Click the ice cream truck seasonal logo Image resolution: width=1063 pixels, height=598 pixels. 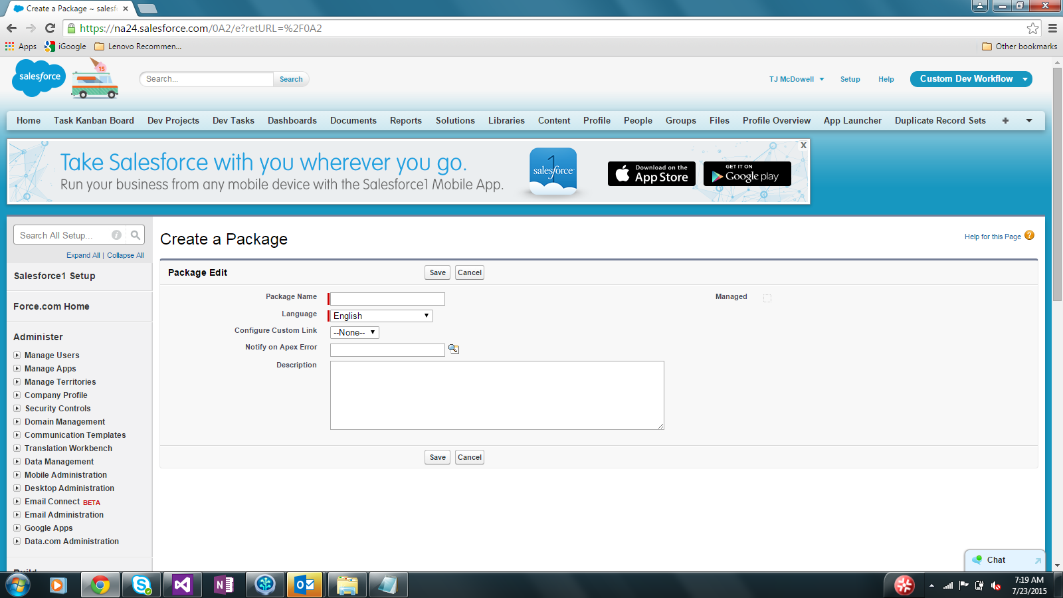click(95, 78)
